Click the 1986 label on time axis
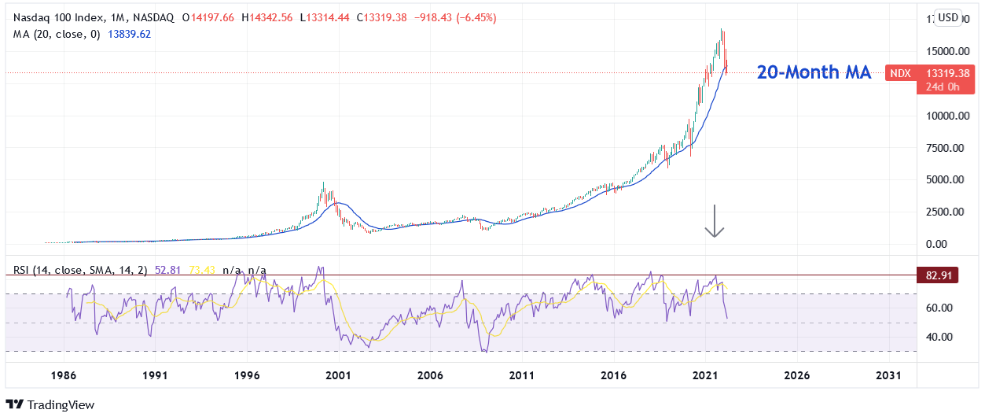This screenshot has height=417, width=985. tap(64, 375)
